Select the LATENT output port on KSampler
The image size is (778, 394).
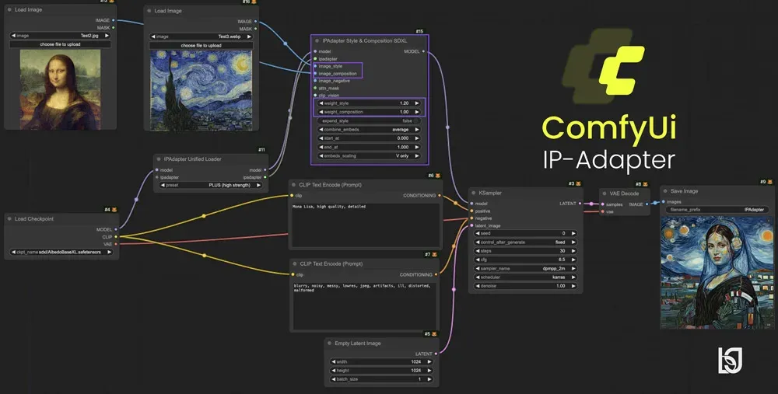pyautogui.click(x=580, y=203)
